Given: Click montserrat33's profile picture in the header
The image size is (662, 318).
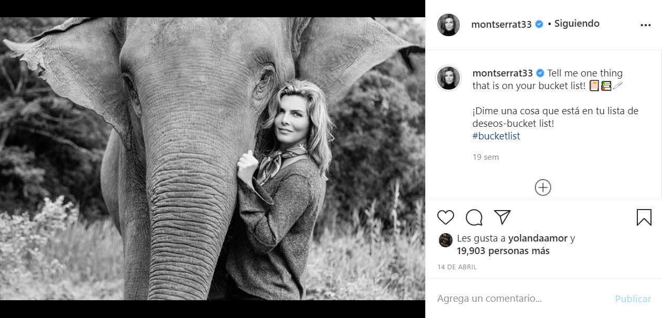Looking at the screenshot, I should point(448,24).
